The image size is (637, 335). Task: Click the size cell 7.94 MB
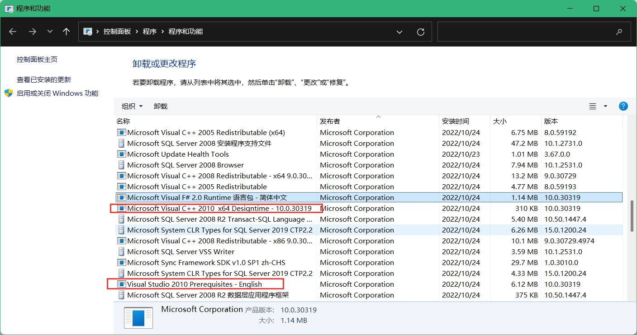tap(524, 165)
